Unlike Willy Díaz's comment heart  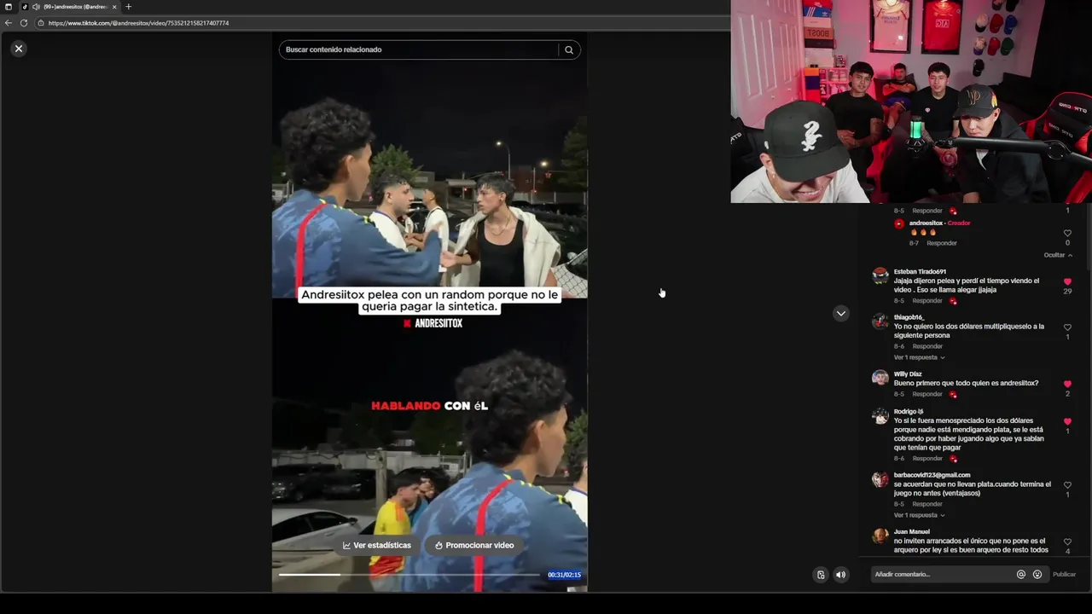1067,384
